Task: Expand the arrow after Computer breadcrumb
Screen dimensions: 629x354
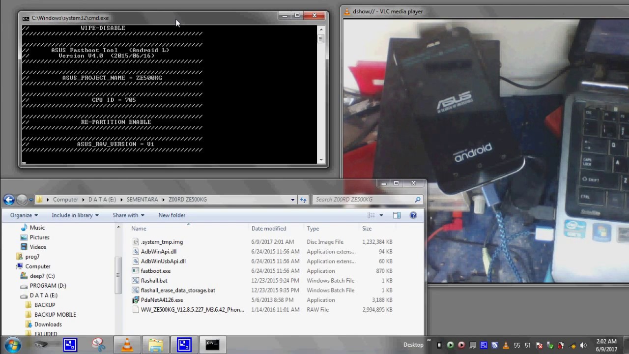Action: pyautogui.click(x=83, y=200)
